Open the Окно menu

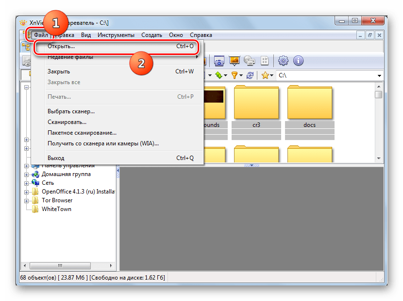pyautogui.click(x=176, y=35)
